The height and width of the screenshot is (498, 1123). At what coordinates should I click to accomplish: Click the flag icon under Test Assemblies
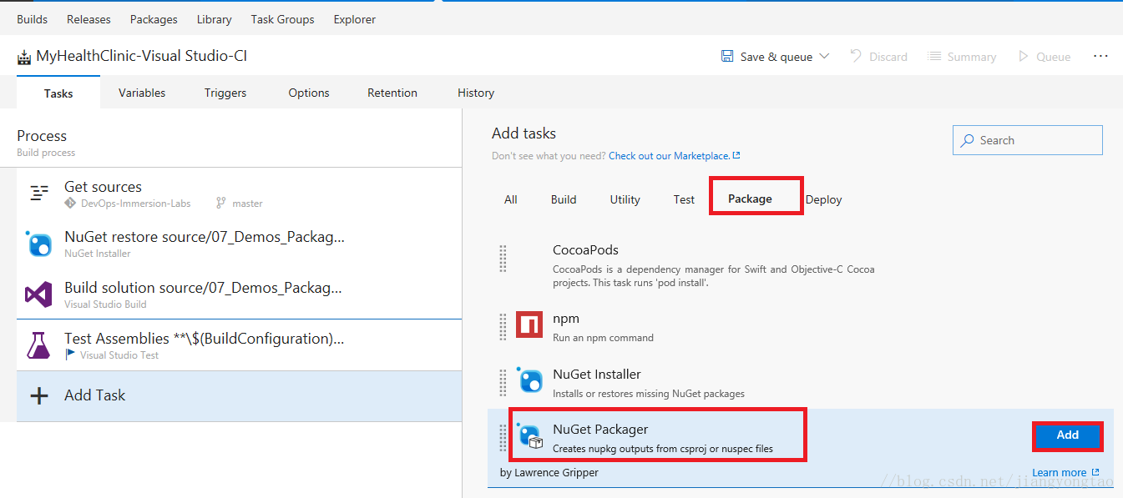pyautogui.click(x=70, y=355)
